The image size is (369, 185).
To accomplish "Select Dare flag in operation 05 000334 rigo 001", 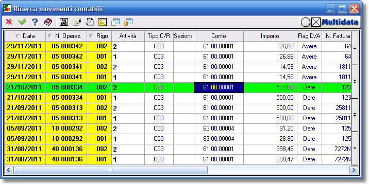I will pos(309,98).
